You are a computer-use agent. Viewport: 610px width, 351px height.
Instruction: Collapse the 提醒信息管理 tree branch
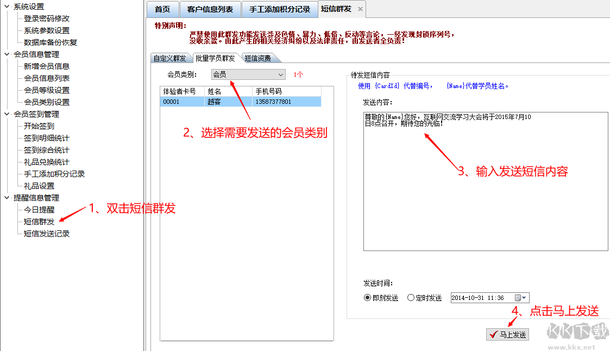5,197
